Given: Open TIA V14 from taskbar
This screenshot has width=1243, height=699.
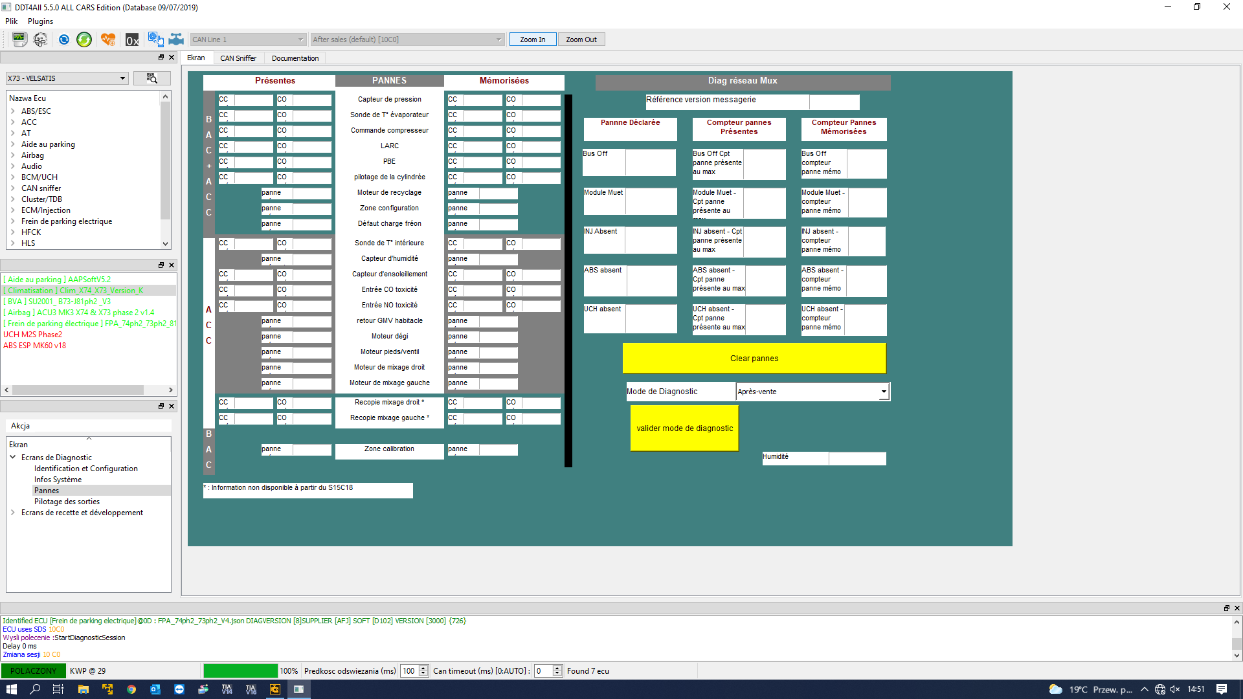Looking at the screenshot, I should coord(227,689).
